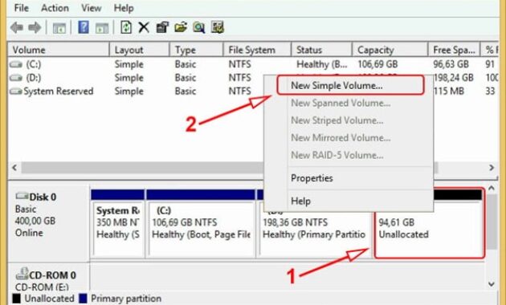Click the 96,63 GB free space cell
The height and width of the screenshot is (305, 506).
click(x=451, y=64)
